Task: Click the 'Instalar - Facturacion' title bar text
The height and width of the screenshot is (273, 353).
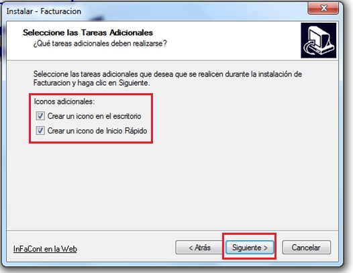Action: coord(44,11)
